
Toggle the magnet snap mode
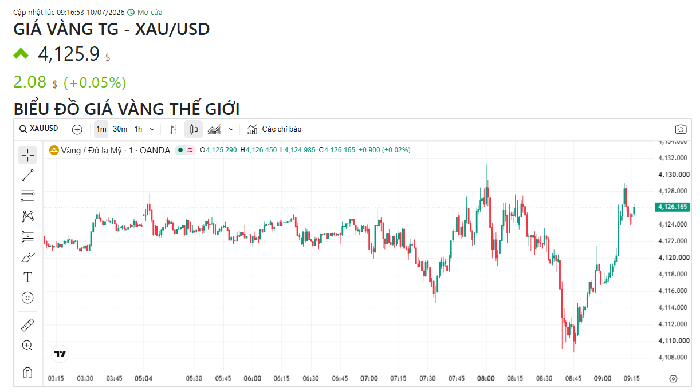click(x=27, y=372)
